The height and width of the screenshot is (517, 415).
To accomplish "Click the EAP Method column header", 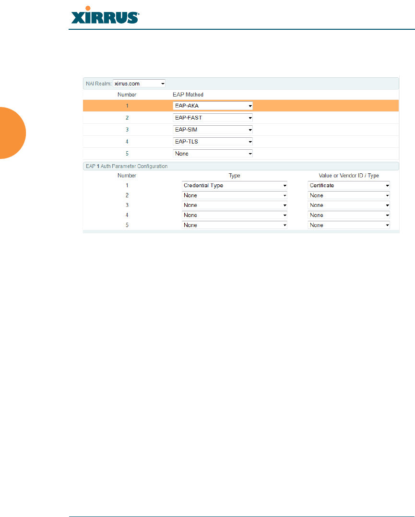I will [x=188, y=95].
